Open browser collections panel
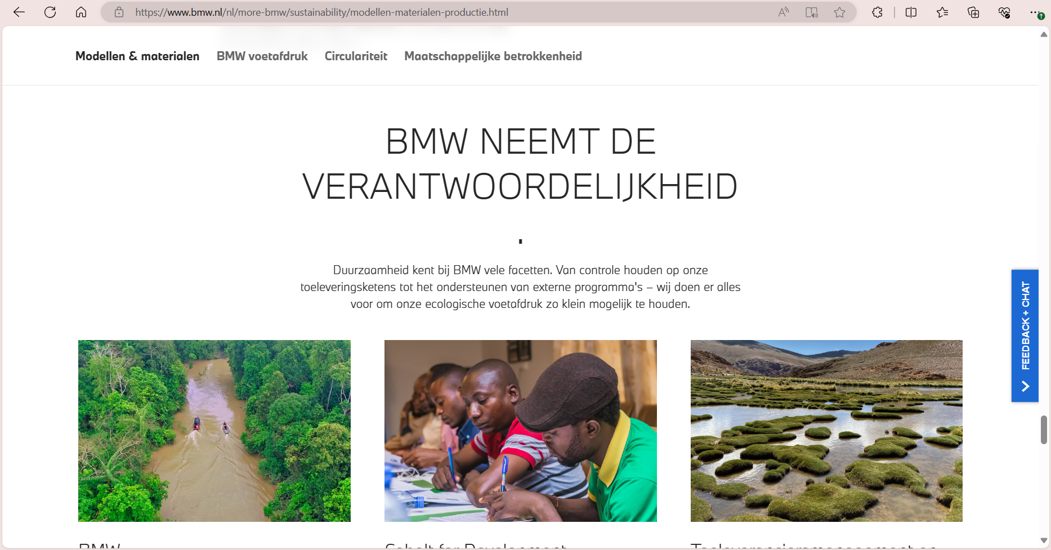 [x=973, y=12]
